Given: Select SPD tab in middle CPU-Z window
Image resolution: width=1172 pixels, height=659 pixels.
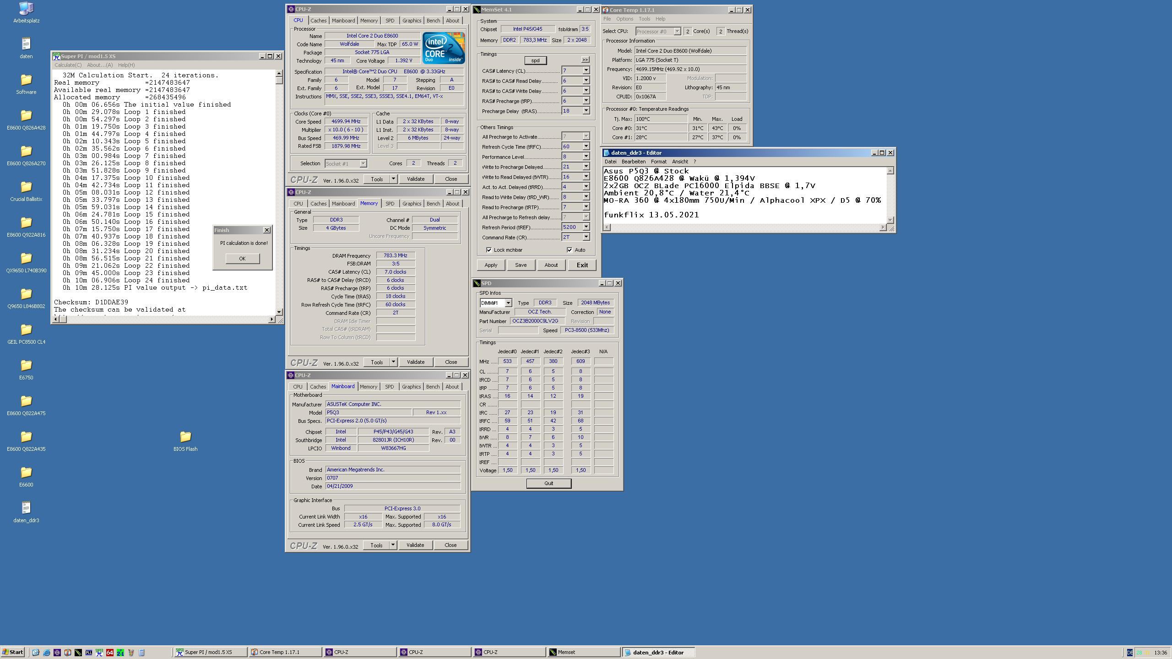Looking at the screenshot, I should click(390, 204).
